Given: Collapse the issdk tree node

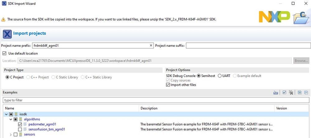Looking at the screenshot, I should click(x=6, y=114).
